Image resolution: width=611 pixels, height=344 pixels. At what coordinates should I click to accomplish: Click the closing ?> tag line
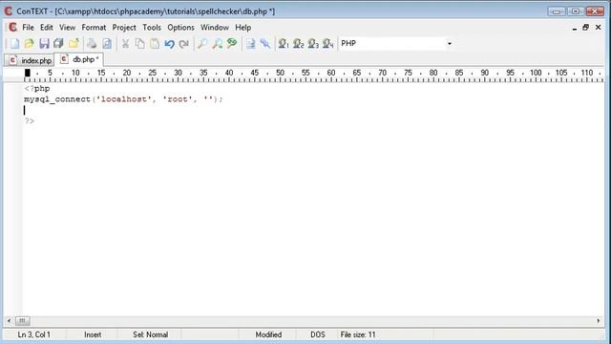30,121
